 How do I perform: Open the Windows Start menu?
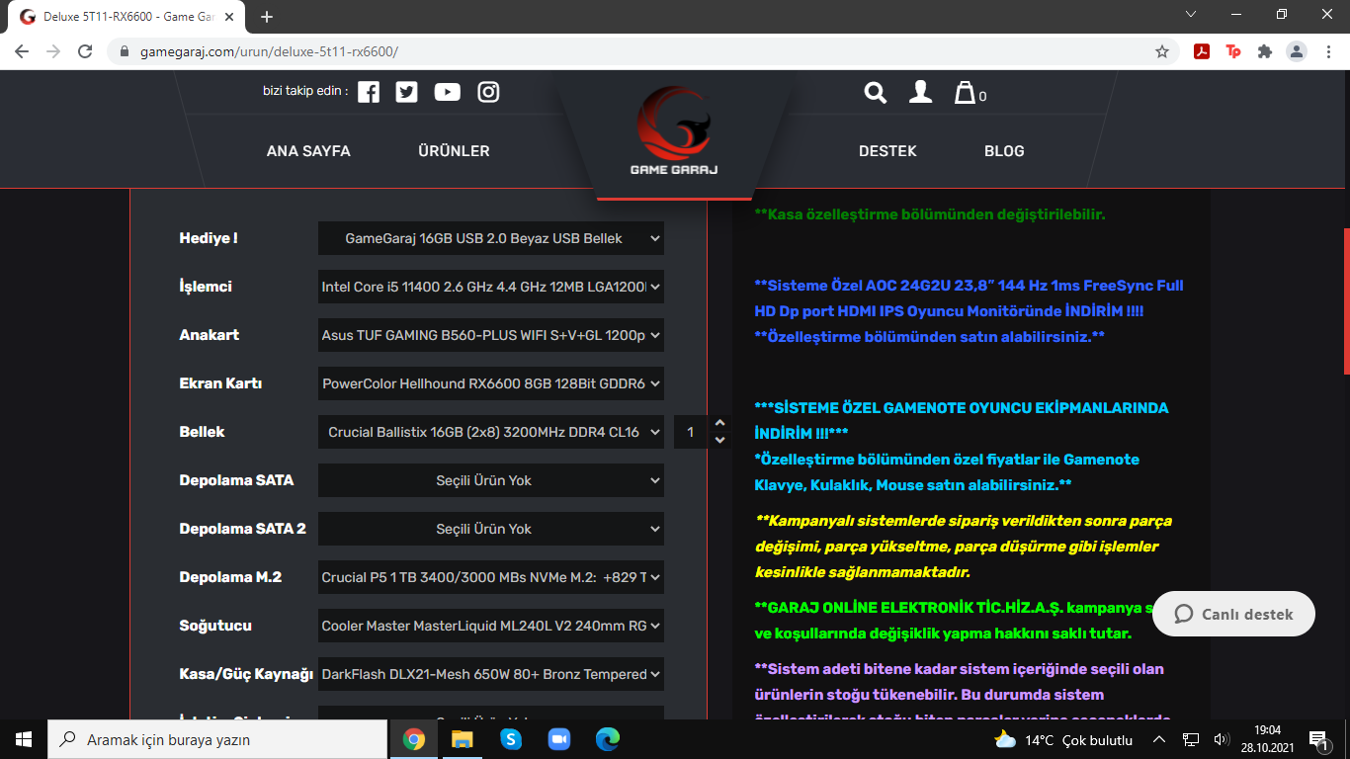24,739
